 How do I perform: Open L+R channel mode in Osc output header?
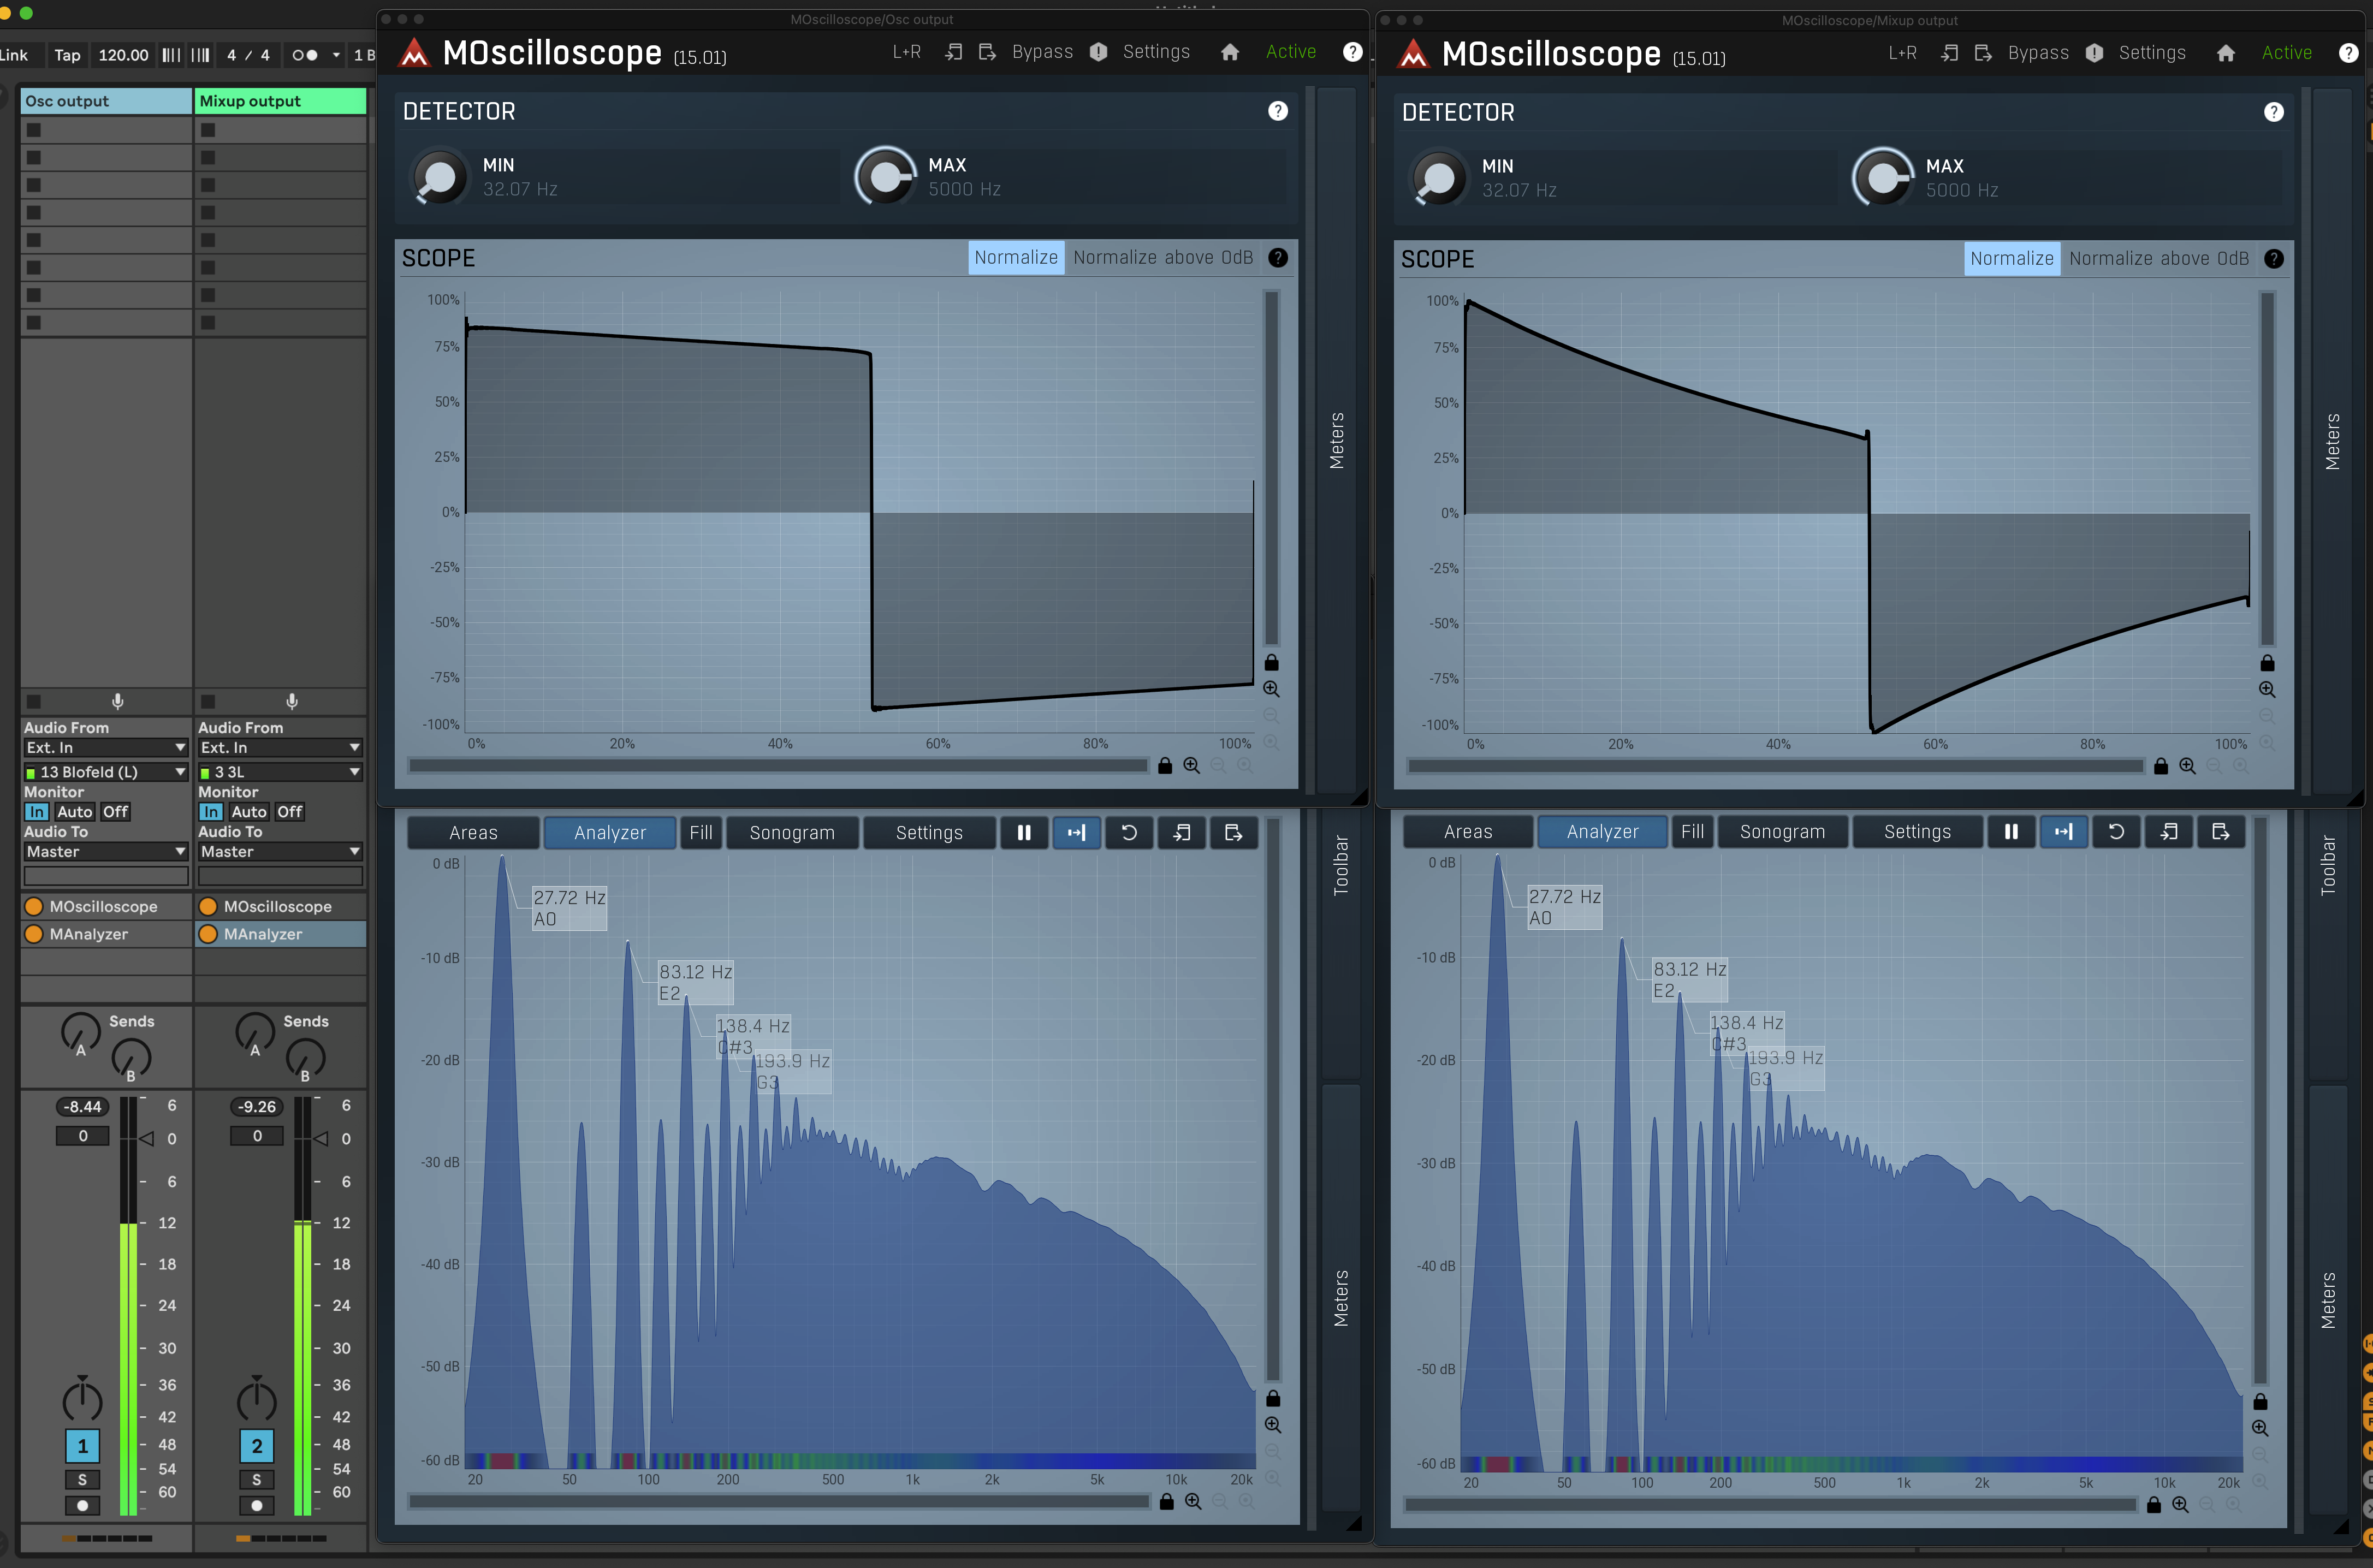(907, 52)
